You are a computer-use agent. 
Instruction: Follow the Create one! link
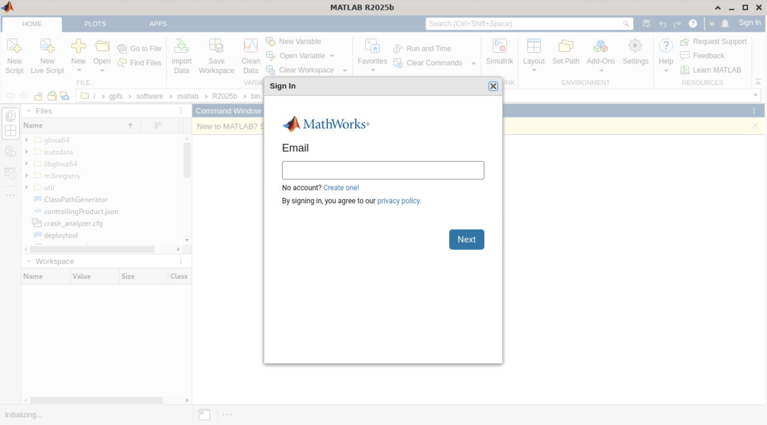[341, 188]
